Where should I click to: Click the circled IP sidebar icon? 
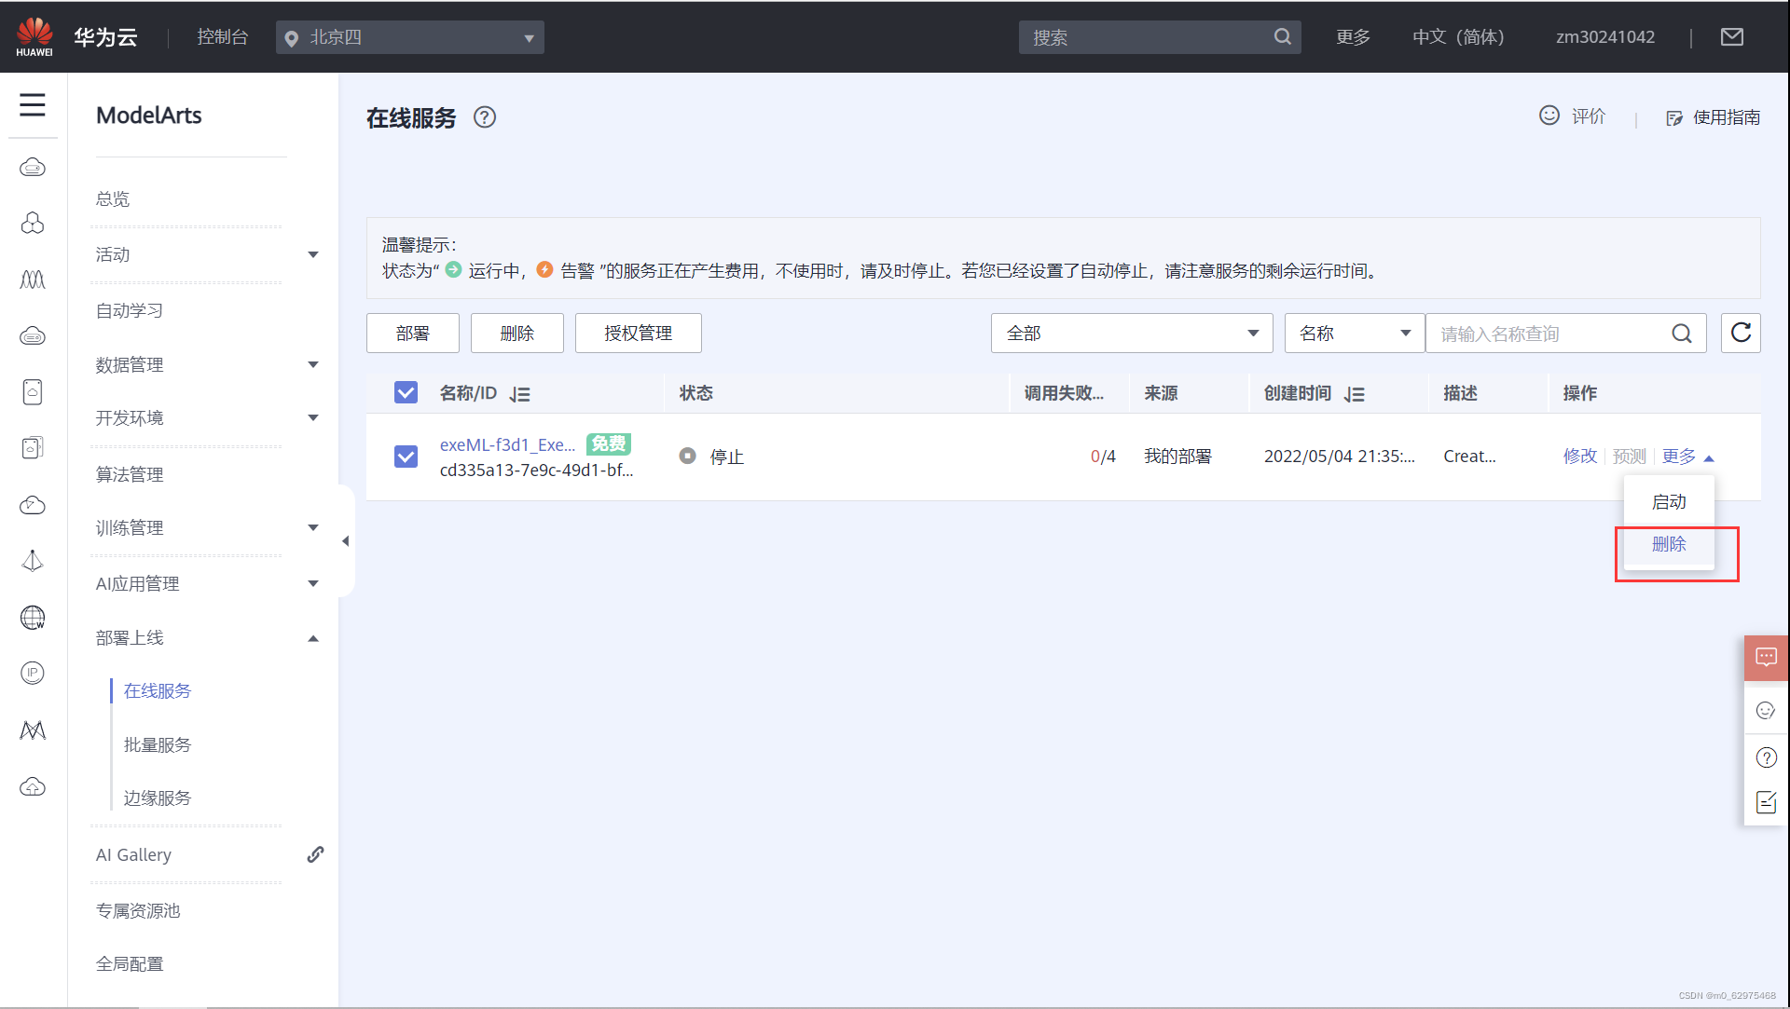[33, 673]
